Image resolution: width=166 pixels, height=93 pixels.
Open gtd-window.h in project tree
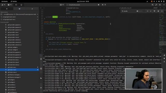click(x=12, y=87)
